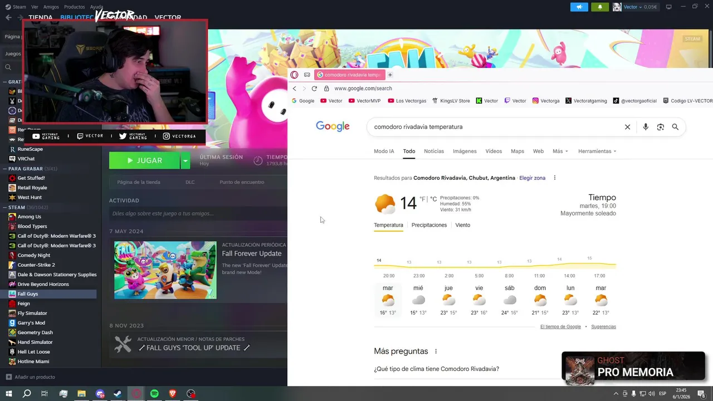Open Windows Start menu
The image size is (713, 401).
pos(9,394)
